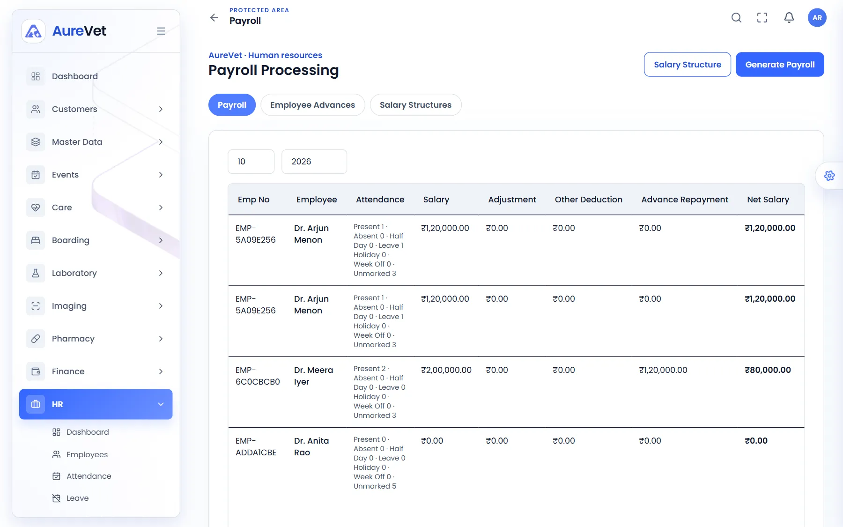Viewport: 843px width, 527px height.
Task: Open Attendance under HR menu
Action: [89, 476]
